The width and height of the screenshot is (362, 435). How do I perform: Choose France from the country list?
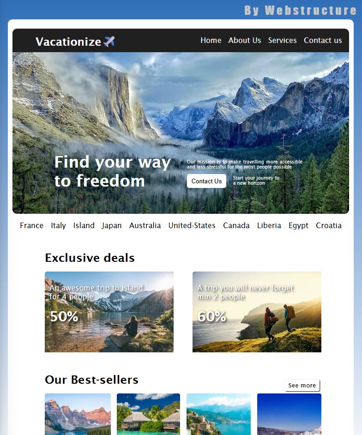point(31,225)
